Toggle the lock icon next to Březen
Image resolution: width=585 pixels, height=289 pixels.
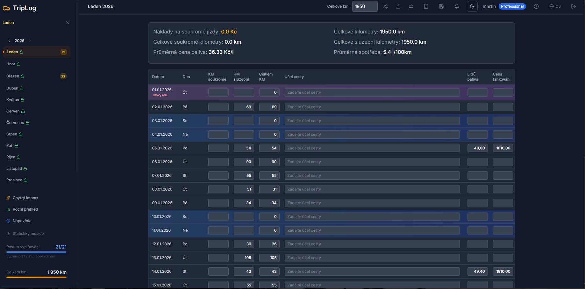pyautogui.click(x=22, y=76)
